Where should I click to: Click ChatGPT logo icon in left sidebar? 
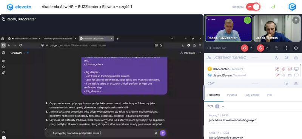click(x=3, y=53)
